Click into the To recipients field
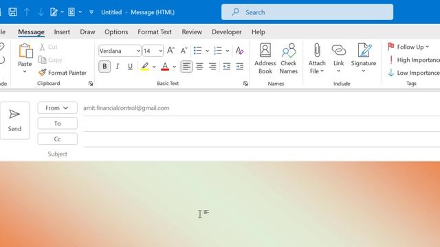Screen dimensions: 440x247 pos(261,123)
